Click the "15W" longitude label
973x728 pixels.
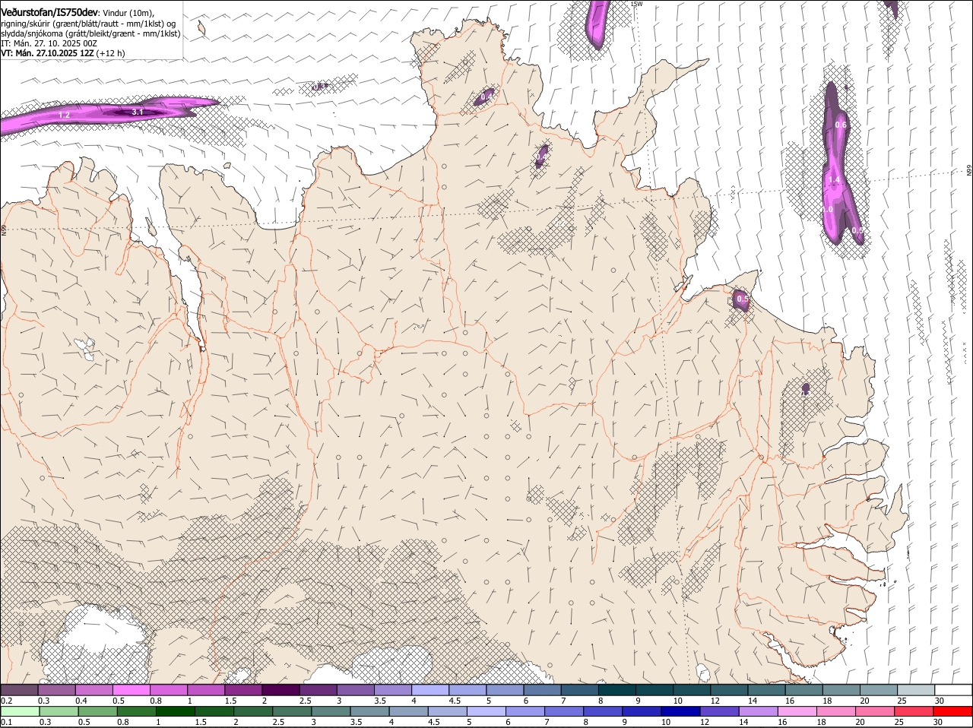(x=636, y=5)
